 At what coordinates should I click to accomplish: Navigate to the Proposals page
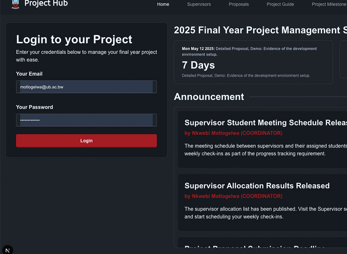(239, 4)
